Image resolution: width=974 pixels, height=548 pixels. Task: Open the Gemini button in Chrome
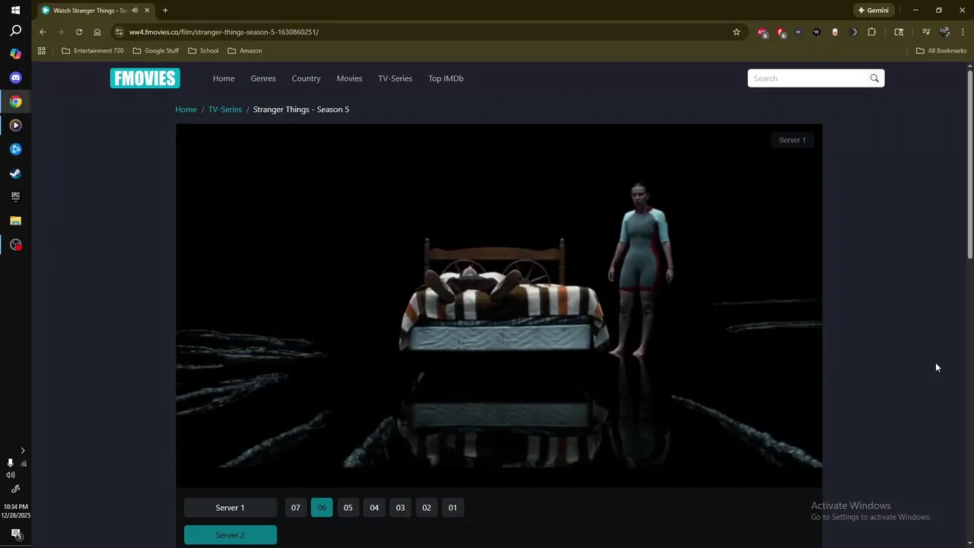point(873,11)
